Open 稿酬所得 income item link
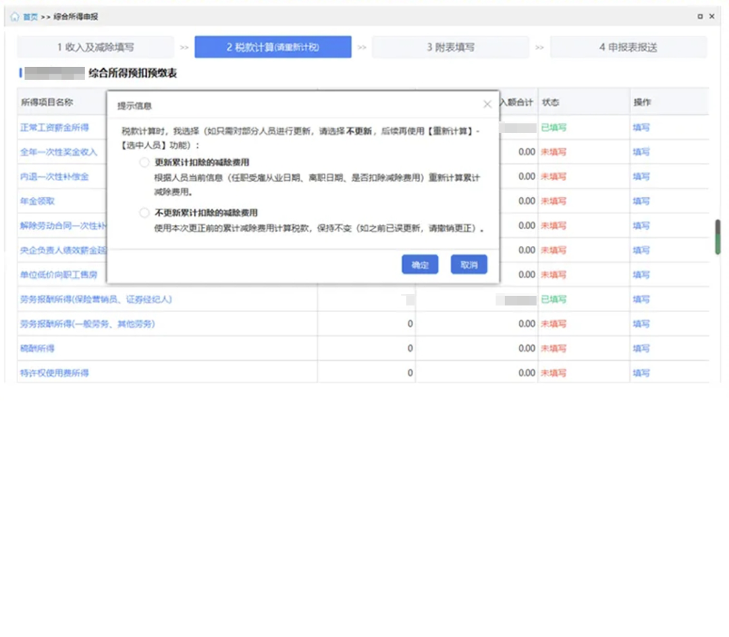This screenshot has width=729, height=637. coord(37,349)
